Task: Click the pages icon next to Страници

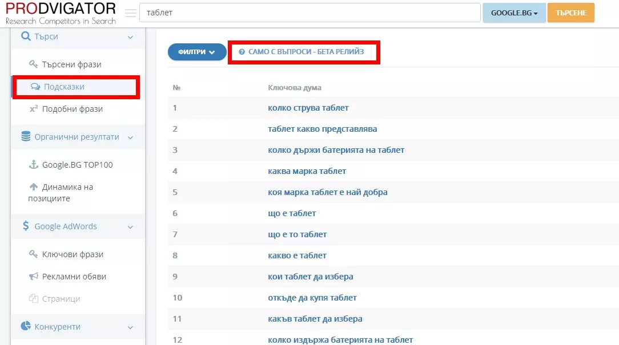Action: pos(34,298)
